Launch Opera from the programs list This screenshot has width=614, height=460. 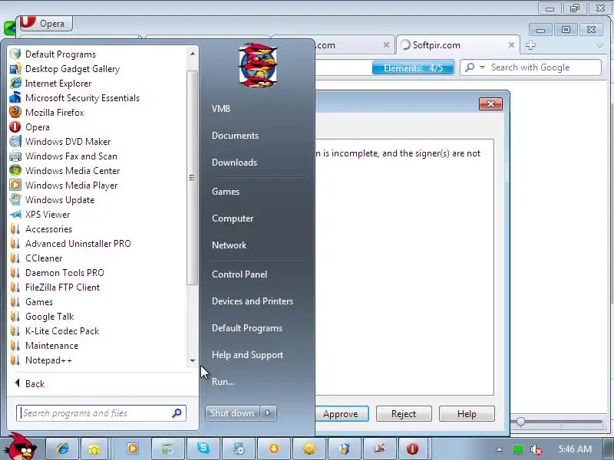[37, 127]
